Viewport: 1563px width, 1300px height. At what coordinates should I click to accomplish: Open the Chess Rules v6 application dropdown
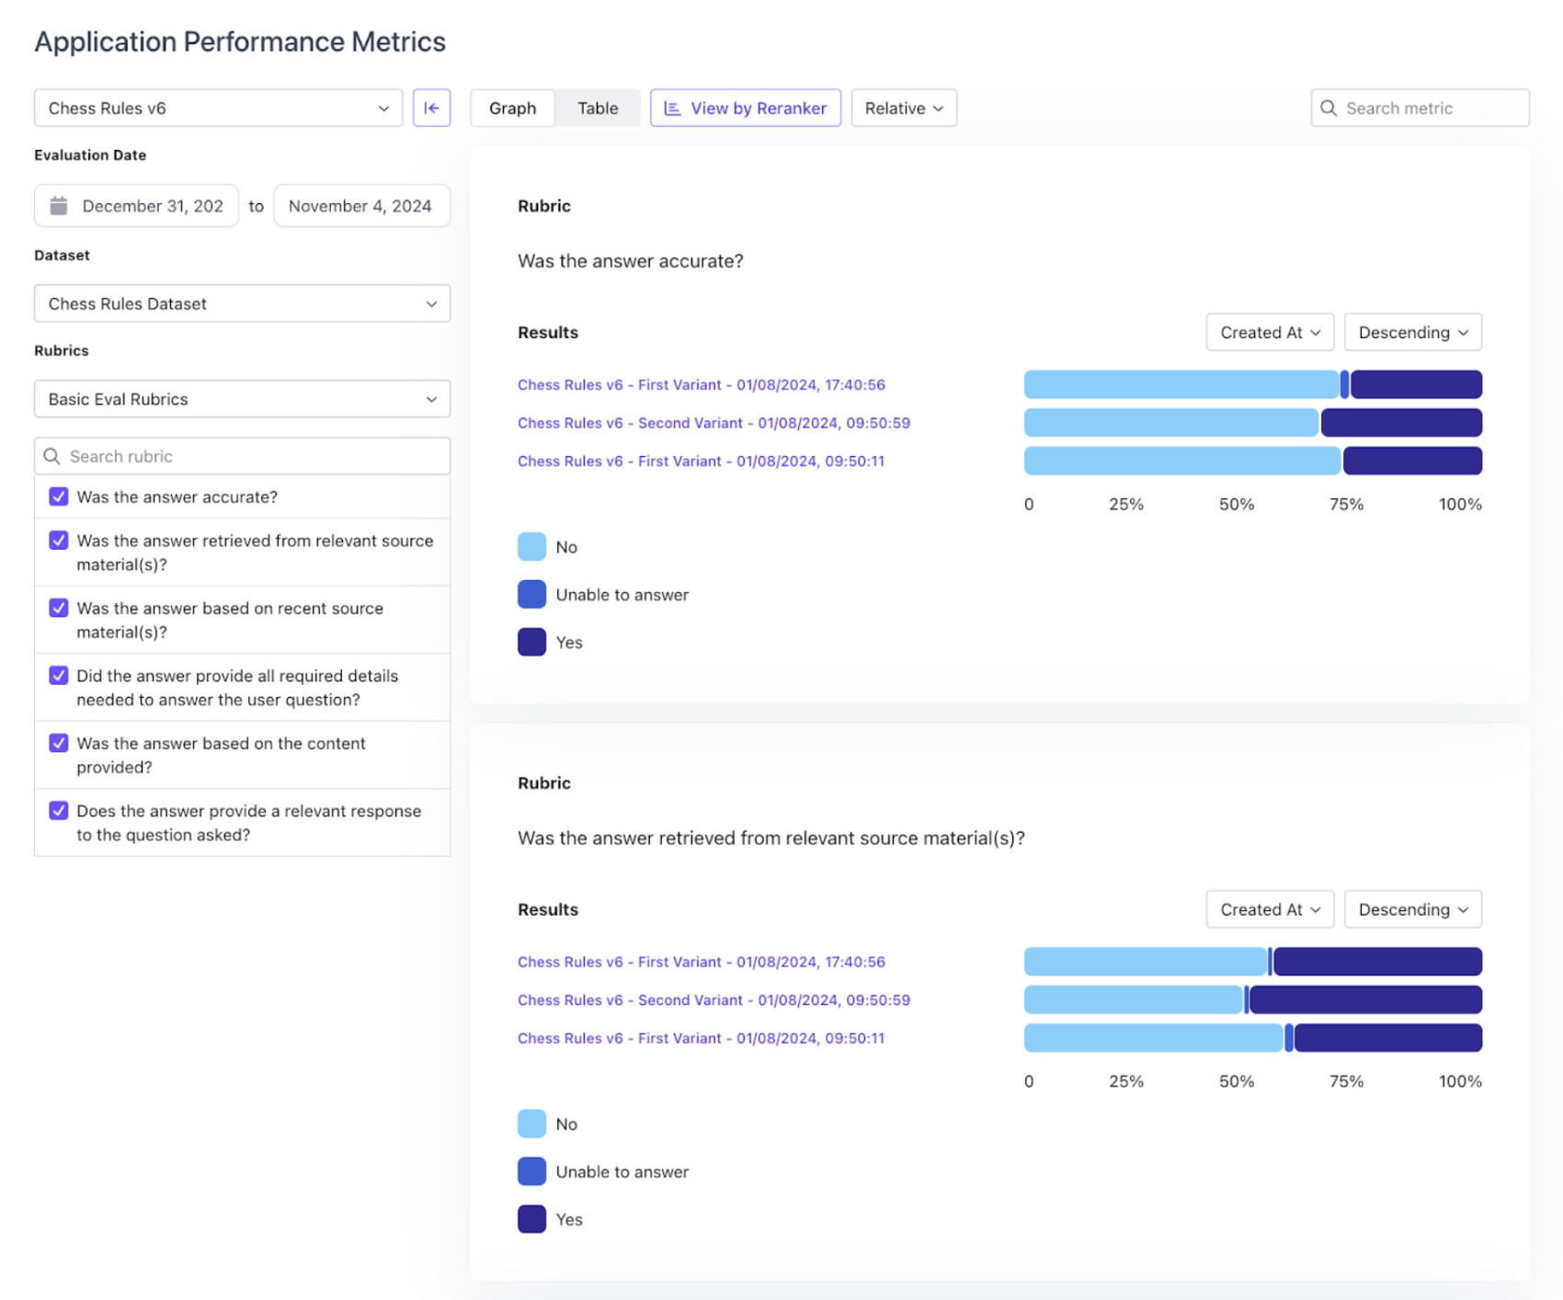[218, 108]
